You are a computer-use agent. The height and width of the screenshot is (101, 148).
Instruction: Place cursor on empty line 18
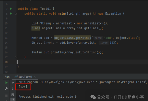[x=82, y=62]
